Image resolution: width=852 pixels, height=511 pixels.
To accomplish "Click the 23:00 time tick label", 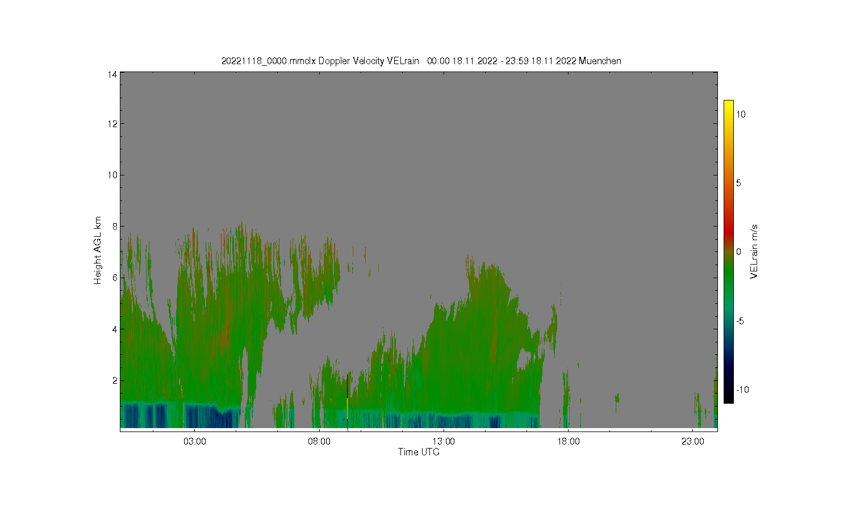I will point(692,441).
